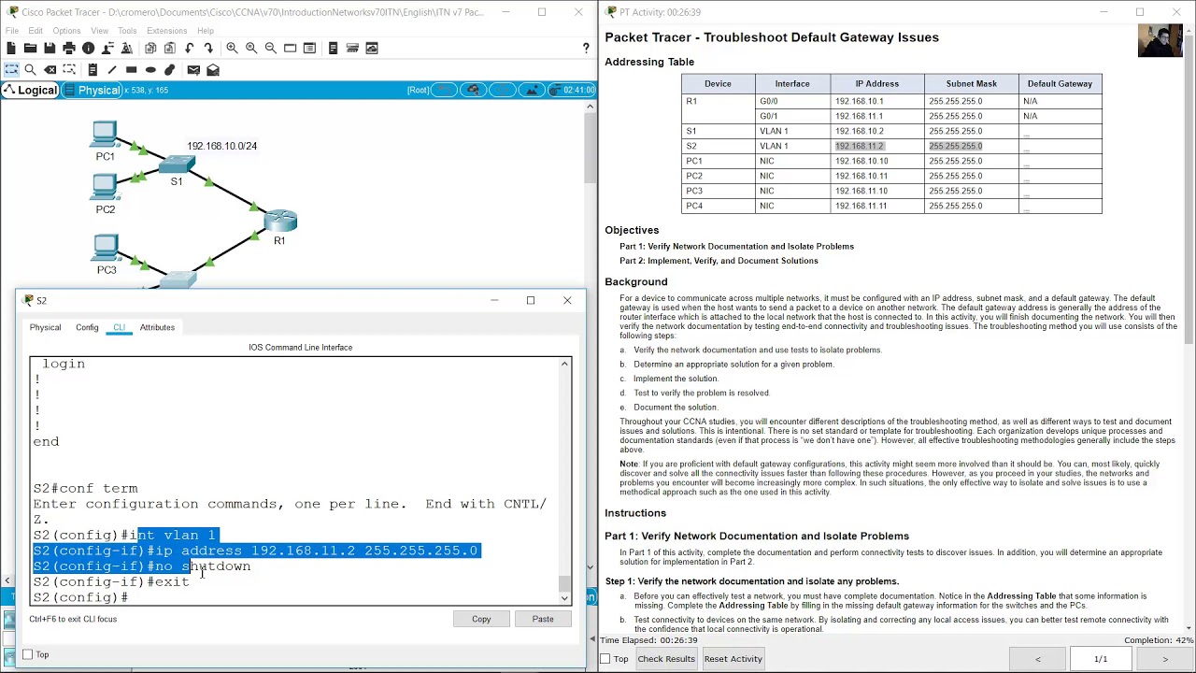Print using the printer toolbar icon
This screenshot has height=673, width=1196.
69,48
